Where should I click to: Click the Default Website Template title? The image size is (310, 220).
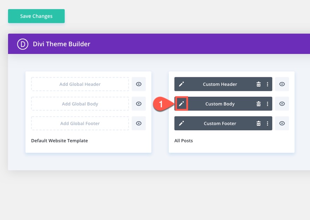click(x=59, y=141)
